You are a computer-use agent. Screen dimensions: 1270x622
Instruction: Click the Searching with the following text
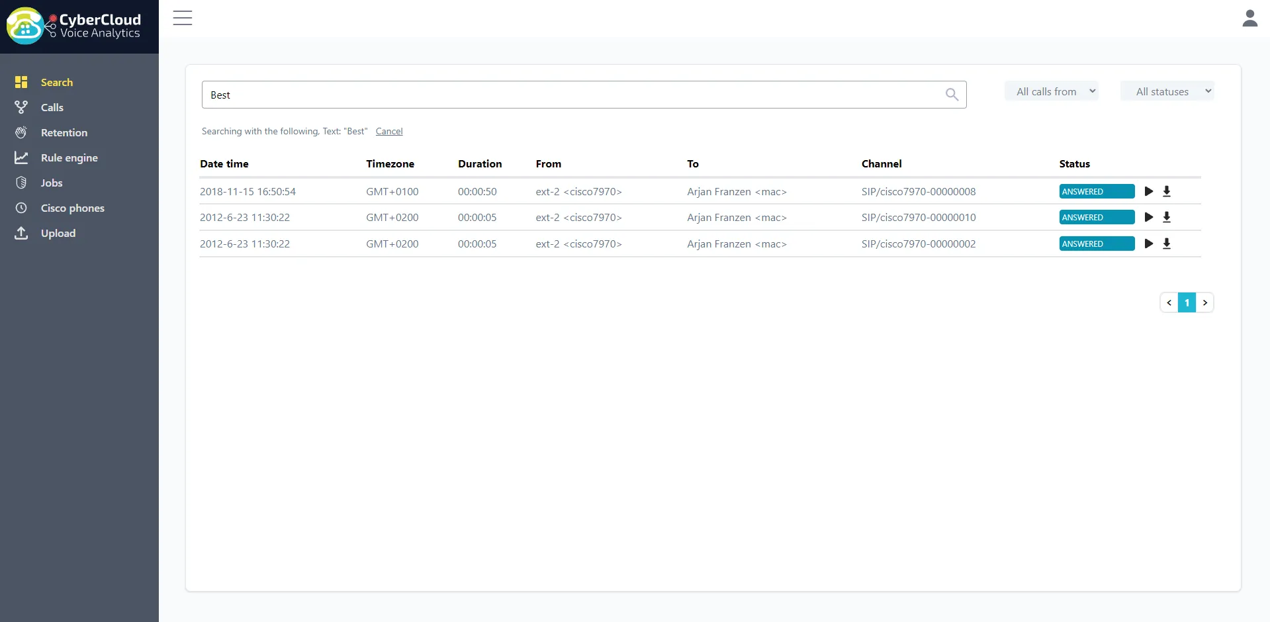tap(285, 131)
